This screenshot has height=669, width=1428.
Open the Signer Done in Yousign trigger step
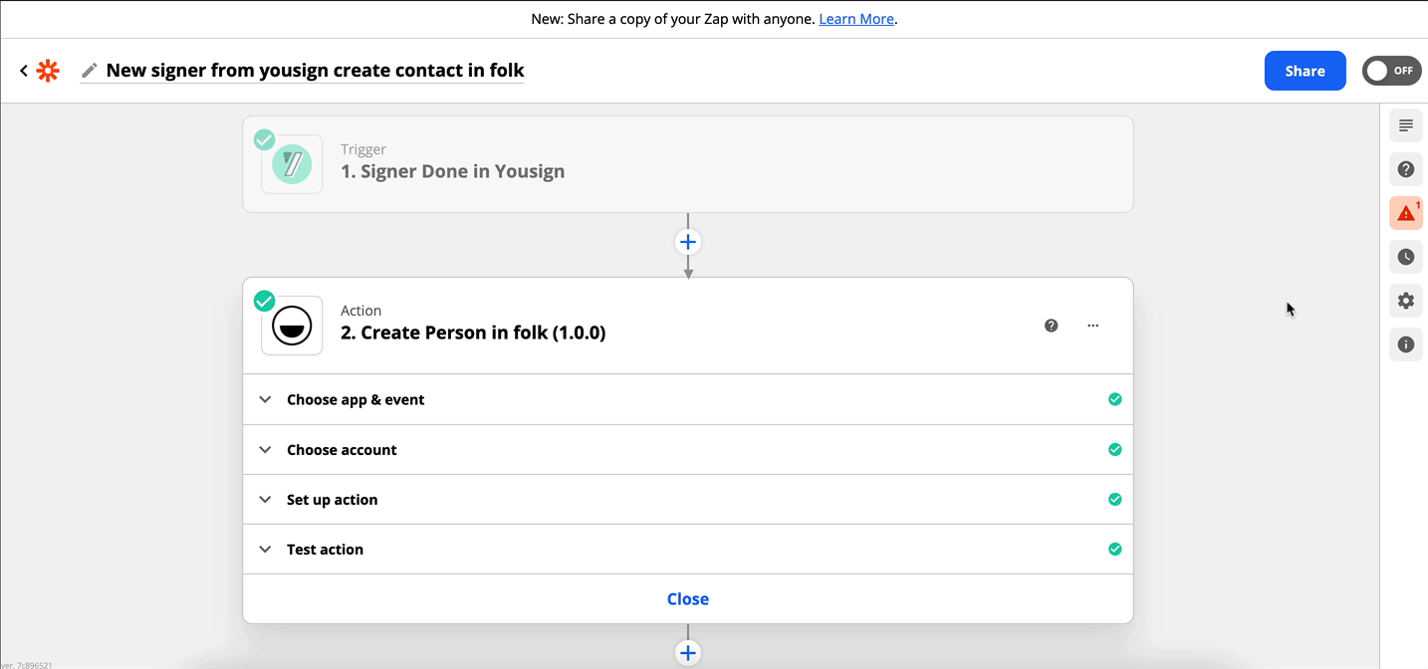click(x=688, y=164)
